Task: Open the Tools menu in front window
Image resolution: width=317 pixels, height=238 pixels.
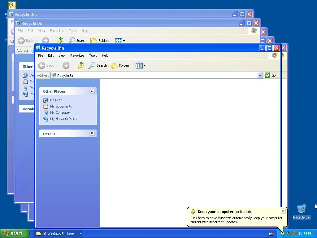Action: pyautogui.click(x=93, y=55)
